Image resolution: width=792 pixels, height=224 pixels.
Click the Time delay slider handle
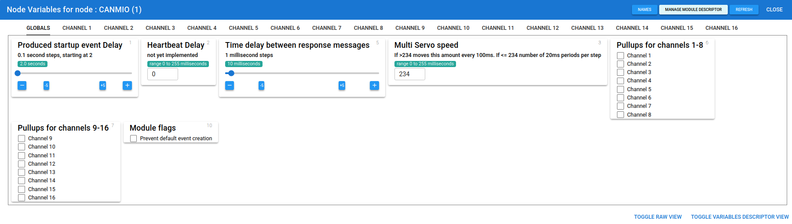[231, 73]
